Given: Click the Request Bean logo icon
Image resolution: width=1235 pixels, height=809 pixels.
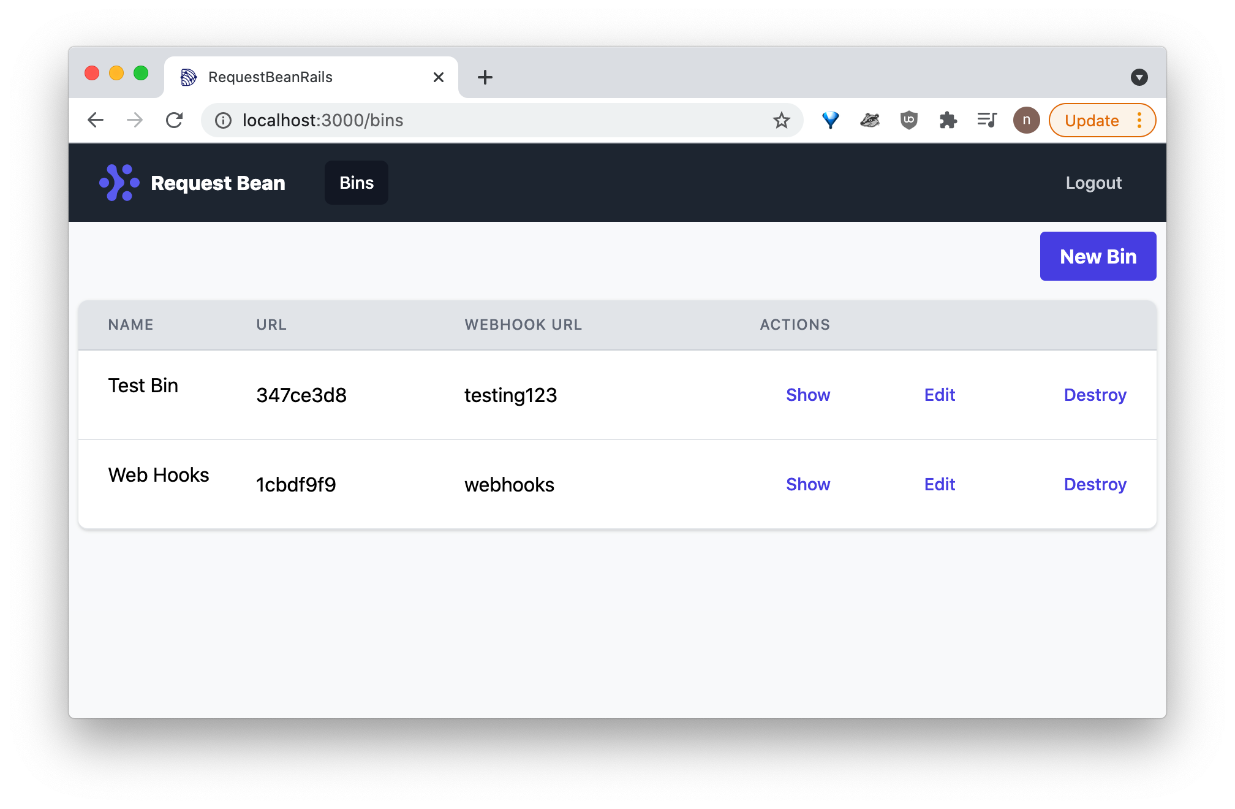Looking at the screenshot, I should click(x=119, y=183).
